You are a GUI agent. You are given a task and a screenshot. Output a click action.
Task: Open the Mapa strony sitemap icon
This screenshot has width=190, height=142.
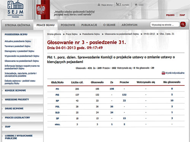tap(99, 5)
